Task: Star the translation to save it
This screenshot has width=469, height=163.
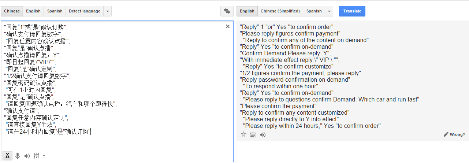Action: coord(243,134)
